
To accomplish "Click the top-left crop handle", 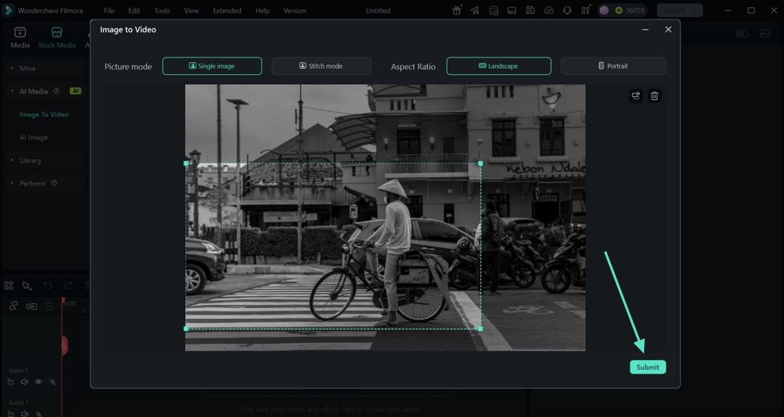I will [186, 163].
